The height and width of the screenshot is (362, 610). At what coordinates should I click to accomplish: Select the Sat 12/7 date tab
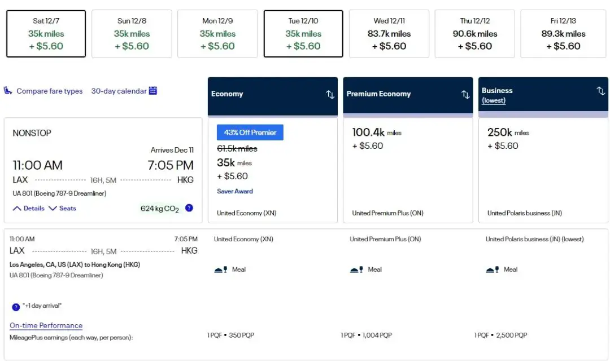[46, 34]
